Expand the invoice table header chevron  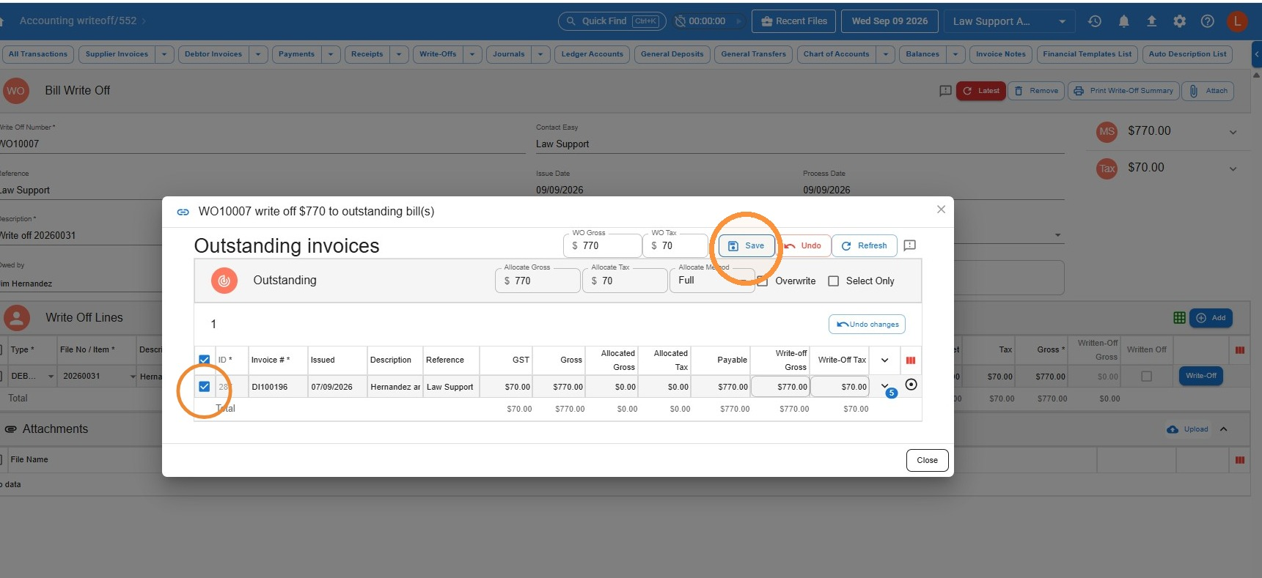[884, 360]
